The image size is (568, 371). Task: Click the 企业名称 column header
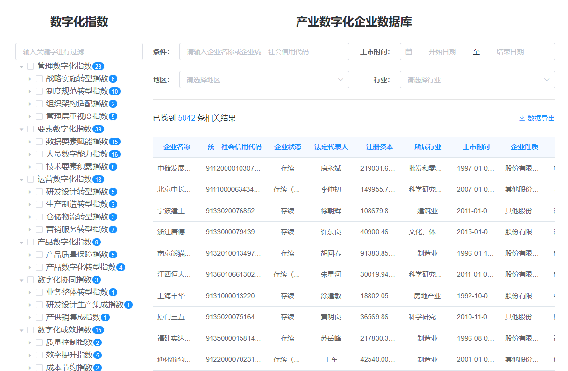click(177, 147)
